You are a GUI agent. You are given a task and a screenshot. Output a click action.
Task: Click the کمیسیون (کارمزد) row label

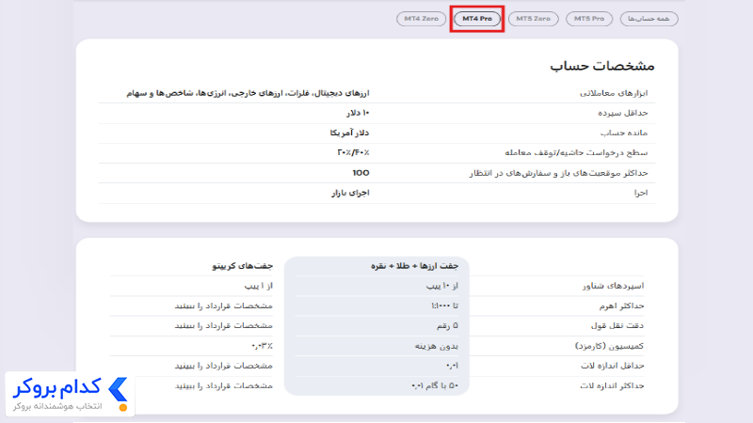tap(609, 346)
